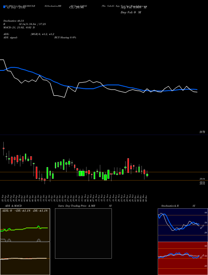Click the red RSI chart panel
The height and width of the screenshot is (275, 208).
click(183, 258)
